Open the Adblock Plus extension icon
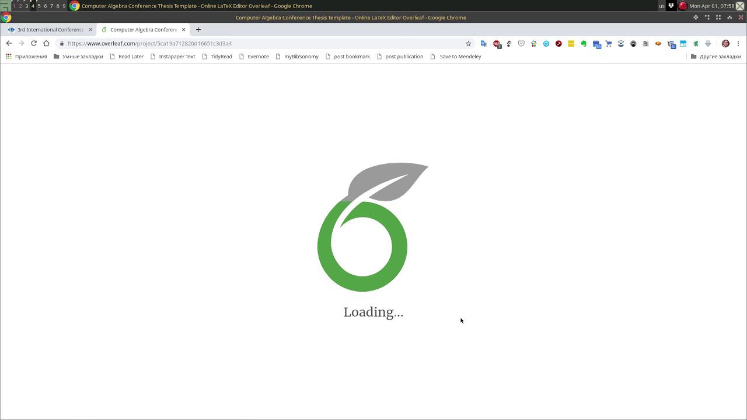The width and height of the screenshot is (747, 420). click(x=497, y=44)
